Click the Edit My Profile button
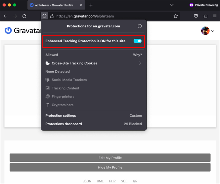 coord(110,158)
